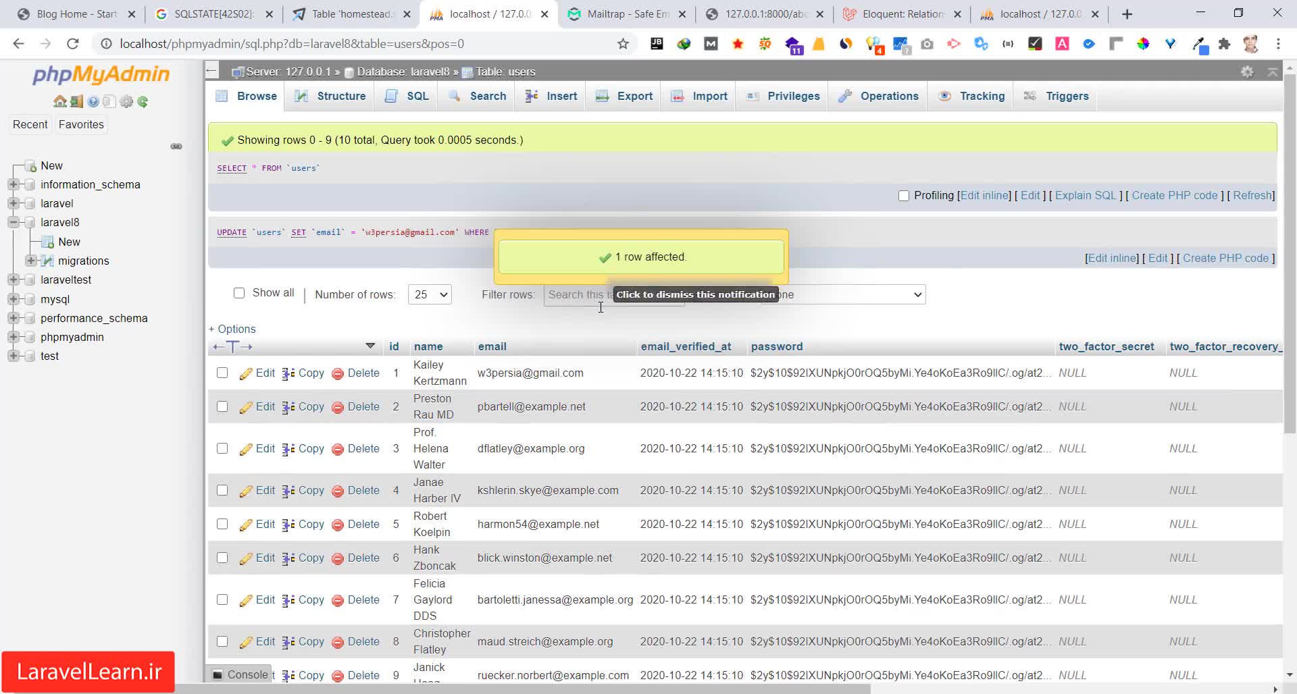
Task: Click the Explain SQL link
Action: (1085, 195)
